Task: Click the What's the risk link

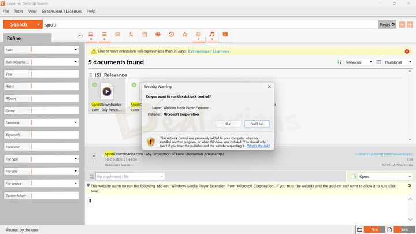Action: pyautogui.click(x=258, y=146)
